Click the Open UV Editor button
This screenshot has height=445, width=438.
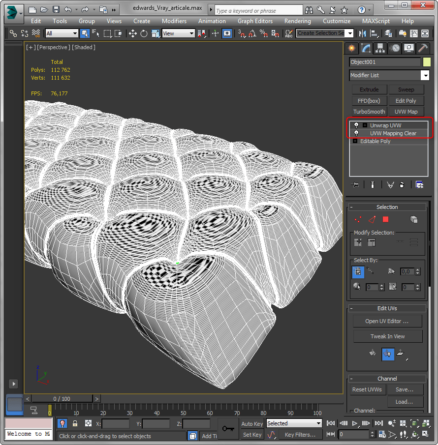[387, 321]
